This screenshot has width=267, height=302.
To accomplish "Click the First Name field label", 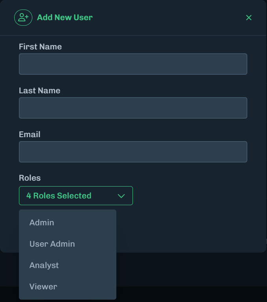I will [x=40, y=47].
